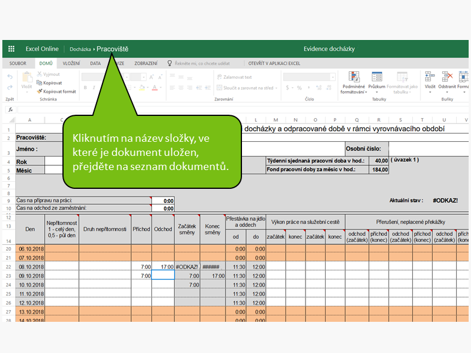Select the cell showing 17:00 in Odchod column
The image size is (471, 353).
click(x=163, y=267)
